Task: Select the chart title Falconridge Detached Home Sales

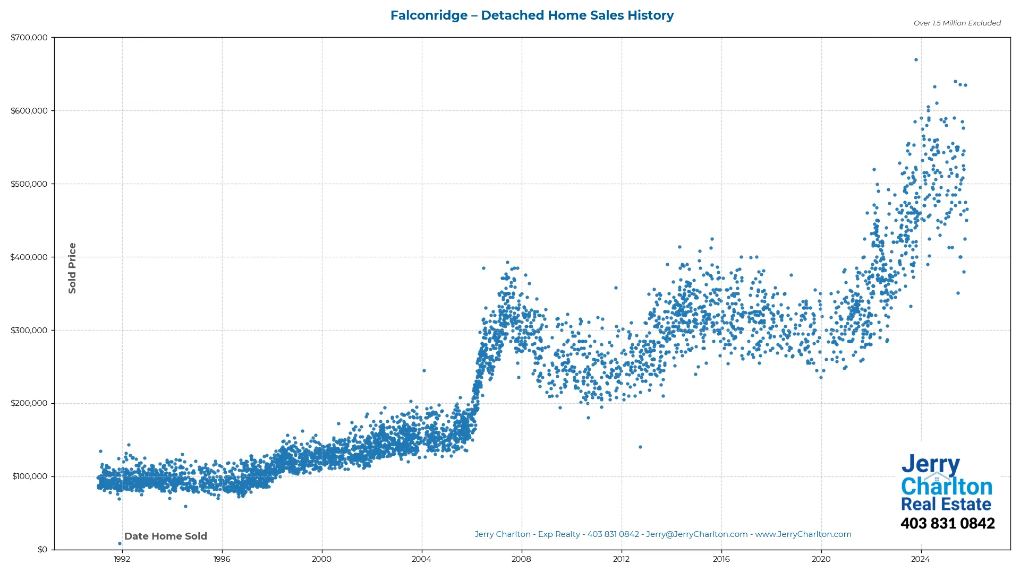Action: pos(532,15)
